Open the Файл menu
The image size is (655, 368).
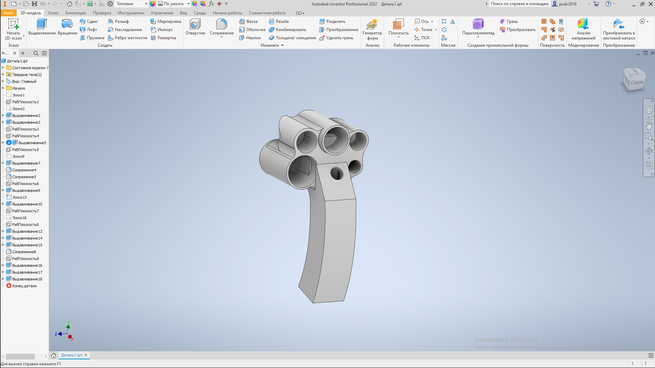(8, 13)
